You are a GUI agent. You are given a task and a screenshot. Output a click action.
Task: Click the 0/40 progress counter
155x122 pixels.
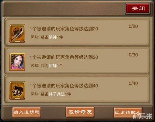[x=133, y=83]
